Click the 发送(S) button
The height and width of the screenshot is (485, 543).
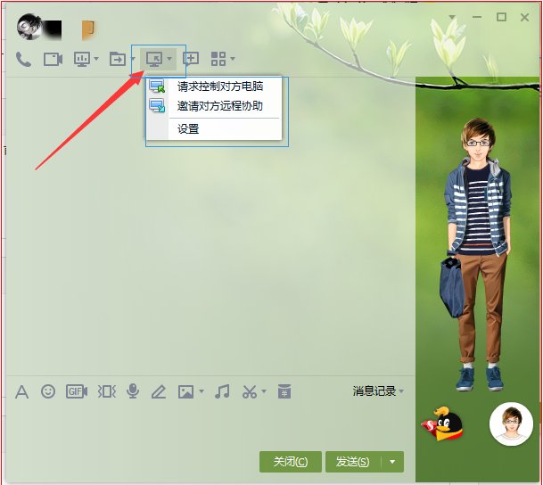point(352,462)
